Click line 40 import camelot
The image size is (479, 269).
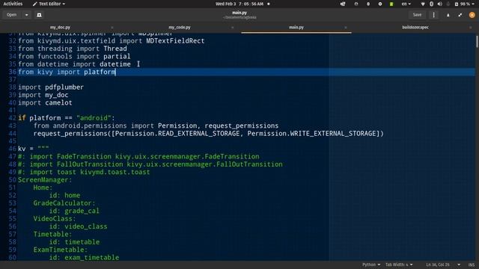[x=45, y=103]
